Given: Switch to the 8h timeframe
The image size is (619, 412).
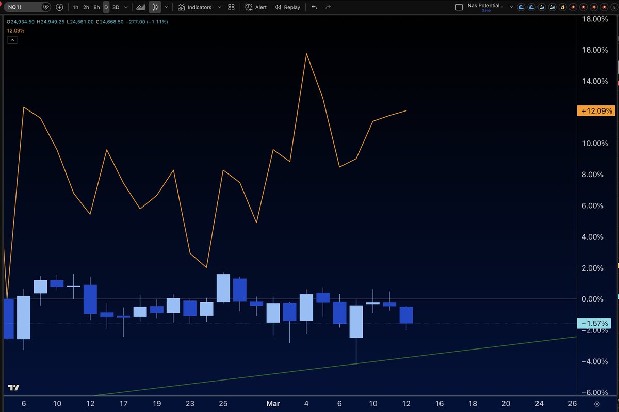Looking at the screenshot, I should pos(96,7).
